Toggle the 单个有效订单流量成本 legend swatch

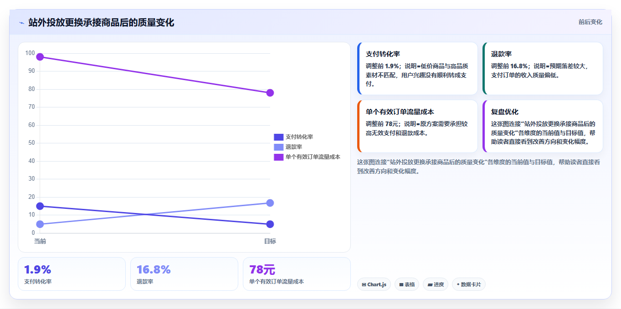tap(278, 157)
